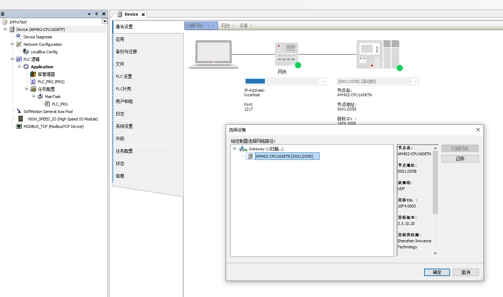Collapse the Application node in the tree
Screen dimensions: 503x297
click(x=20, y=66)
